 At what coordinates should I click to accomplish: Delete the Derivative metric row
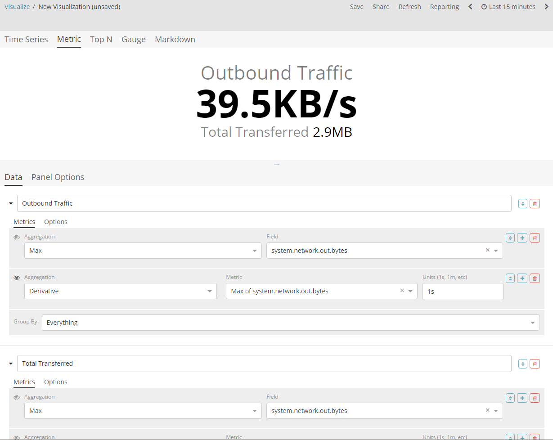535,278
